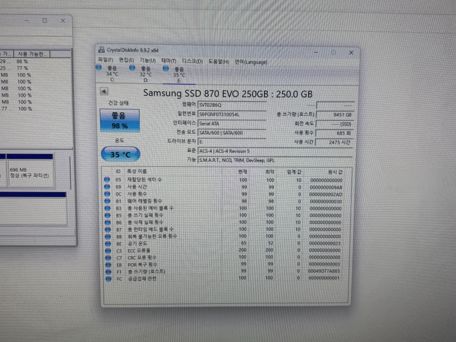This screenshot has width=456, height=342.
Task: Click status icon for attribute FC 공급업체 관련
Action: (x=109, y=279)
